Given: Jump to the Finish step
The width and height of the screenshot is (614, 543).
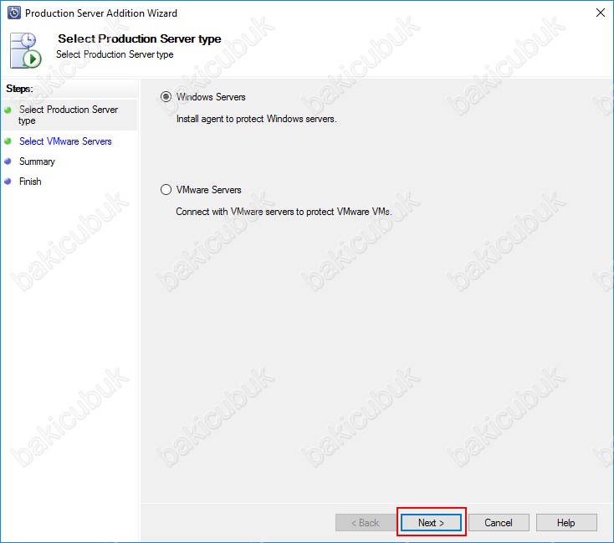Looking at the screenshot, I should (x=30, y=182).
